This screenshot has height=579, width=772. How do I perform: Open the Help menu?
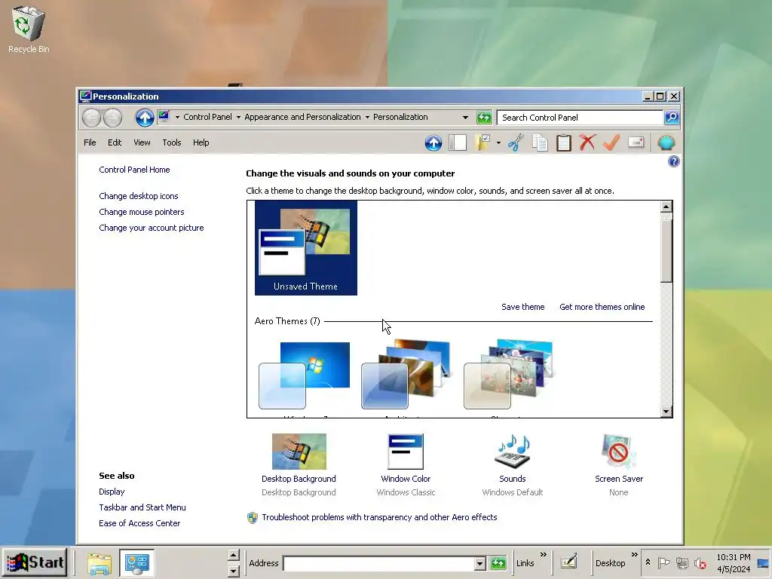tap(201, 142)
